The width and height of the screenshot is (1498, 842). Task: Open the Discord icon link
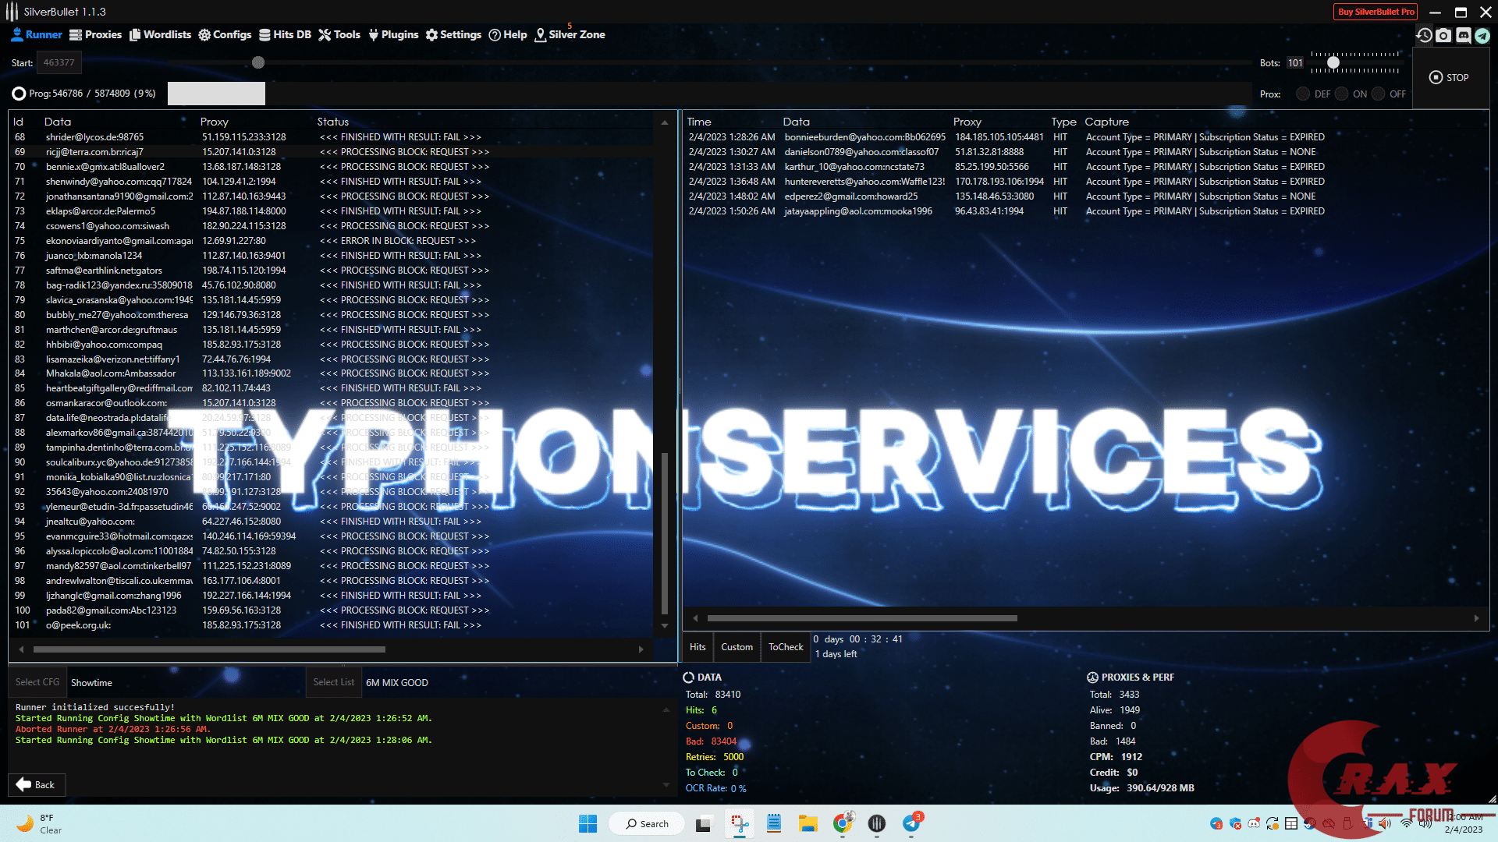click(x=1463, y=35)
